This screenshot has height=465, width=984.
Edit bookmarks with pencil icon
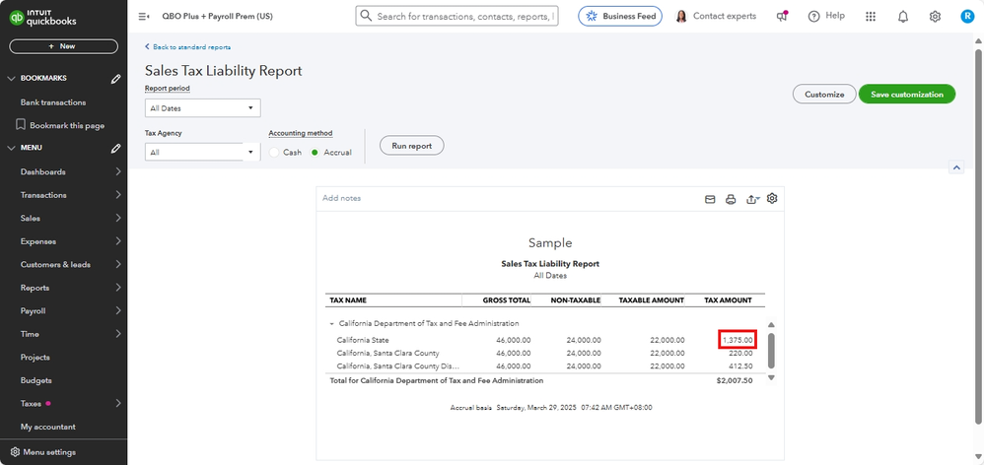pos(115,78)
